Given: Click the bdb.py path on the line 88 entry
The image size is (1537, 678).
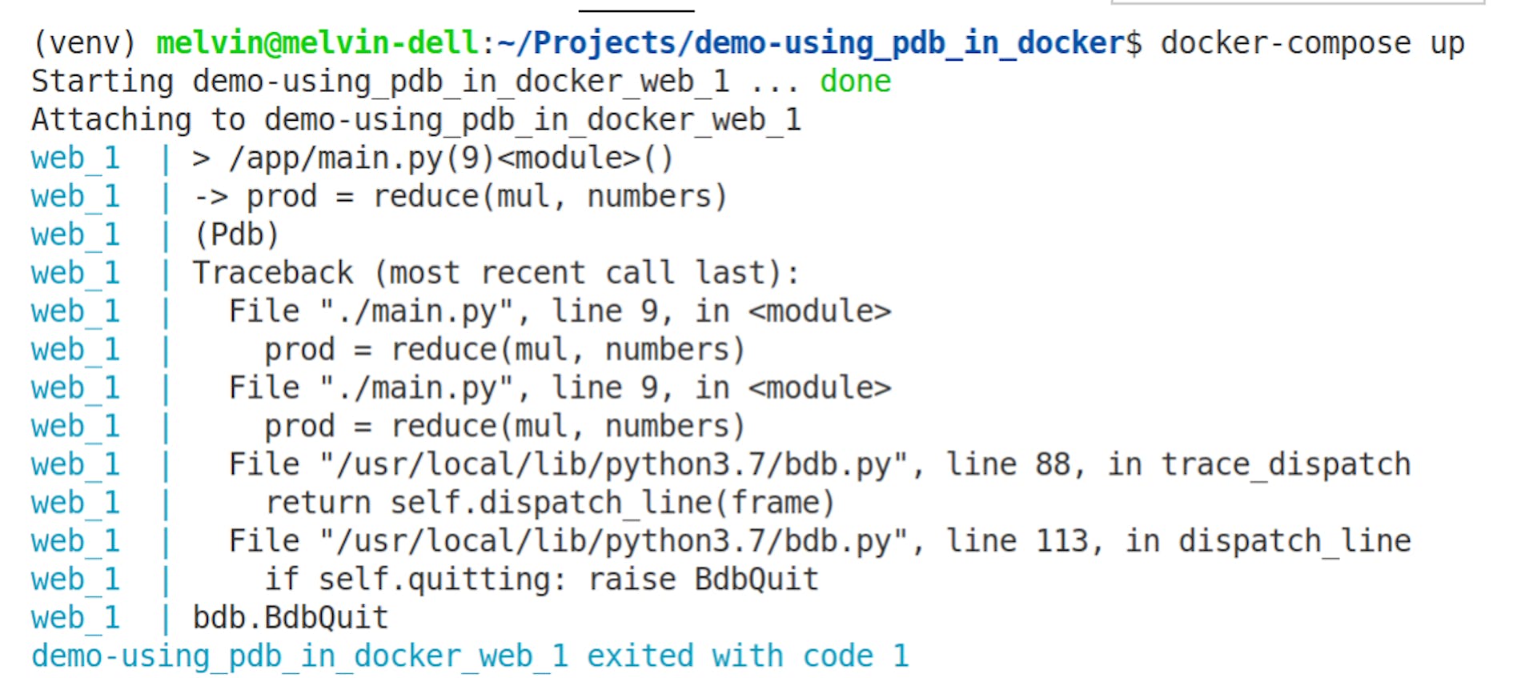Looking at the screenshot, I should click(x=613, y=465).
